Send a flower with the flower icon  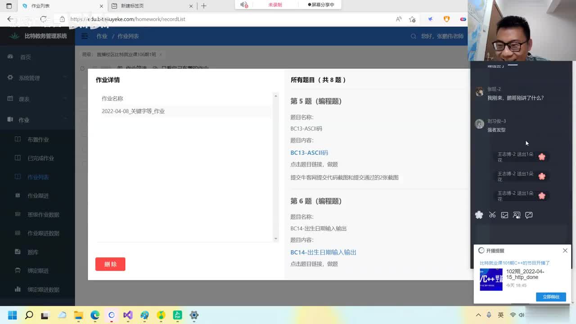(x=479, y=215)
